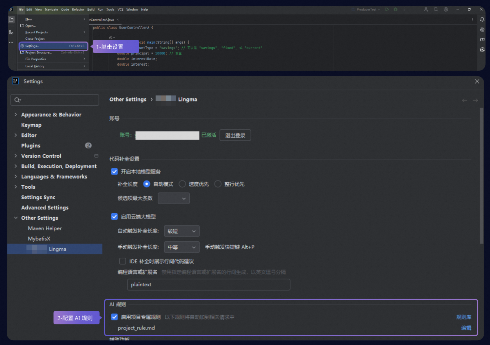
Task: Open the VCS menu
Action: (x=120, y=9)
